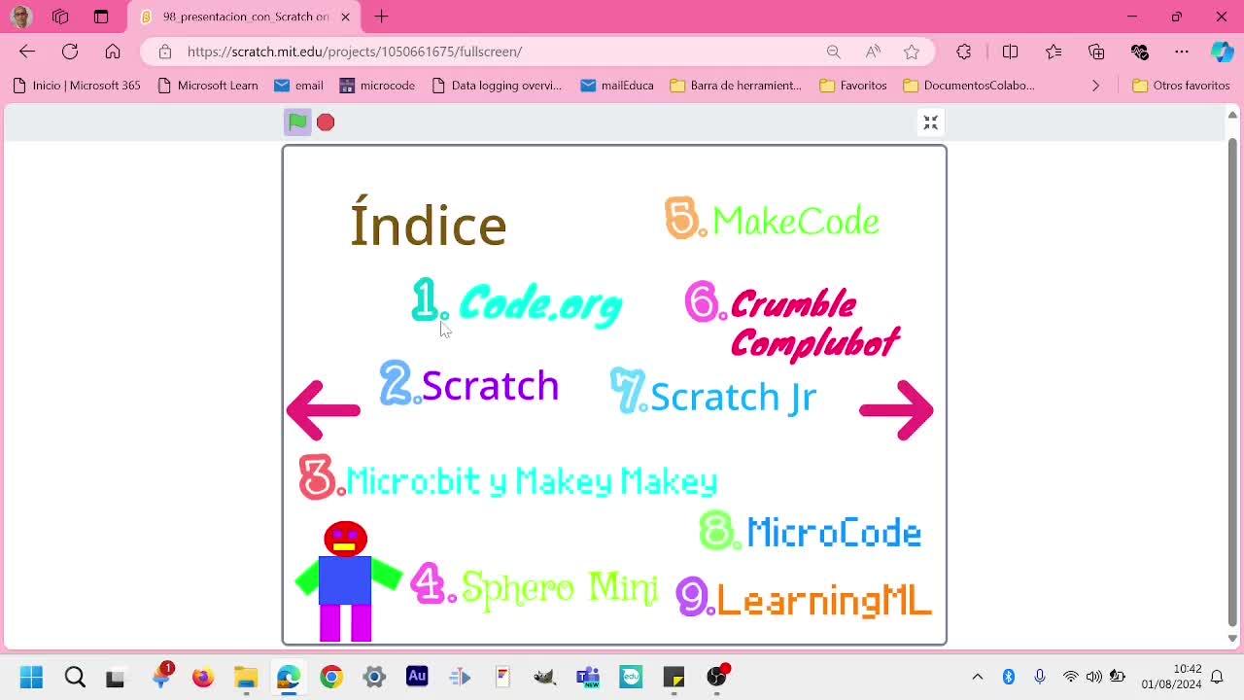
Task: Open the Workspaces button
Action: (x=60, y=17)
